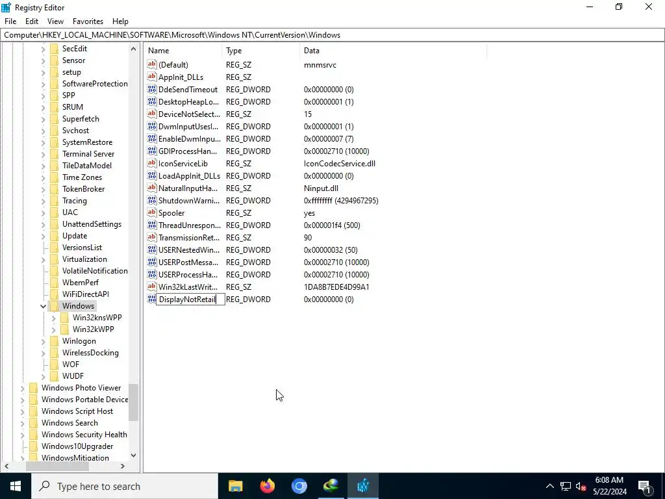
Task: Select the WirelessDocking key
Action: pyautogui.click(x=90, y=353)
